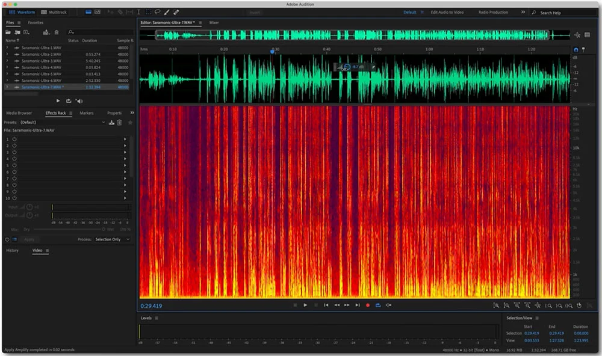
Task: Toggle power for effect slot 1
Action: (x=14, y=140)
